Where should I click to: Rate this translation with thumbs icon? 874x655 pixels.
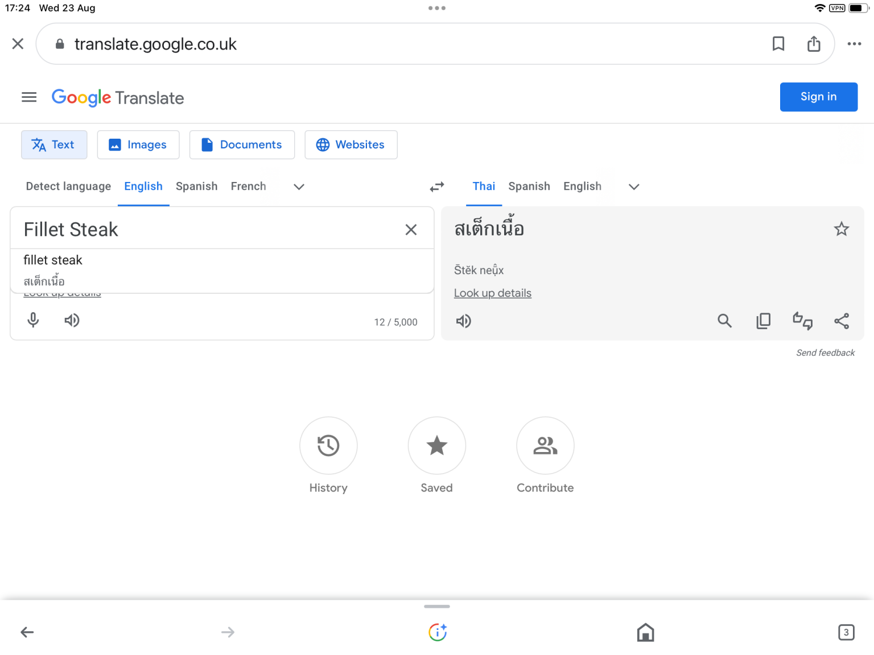(802, 321)
